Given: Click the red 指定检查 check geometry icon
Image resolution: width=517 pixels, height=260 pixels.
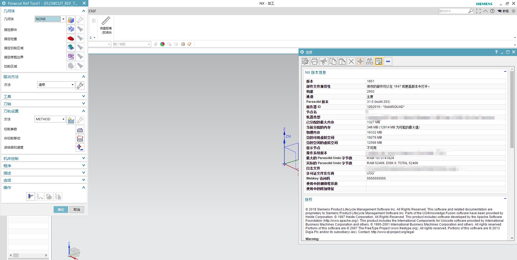Looking at the screenshot, I should [71, 38].
